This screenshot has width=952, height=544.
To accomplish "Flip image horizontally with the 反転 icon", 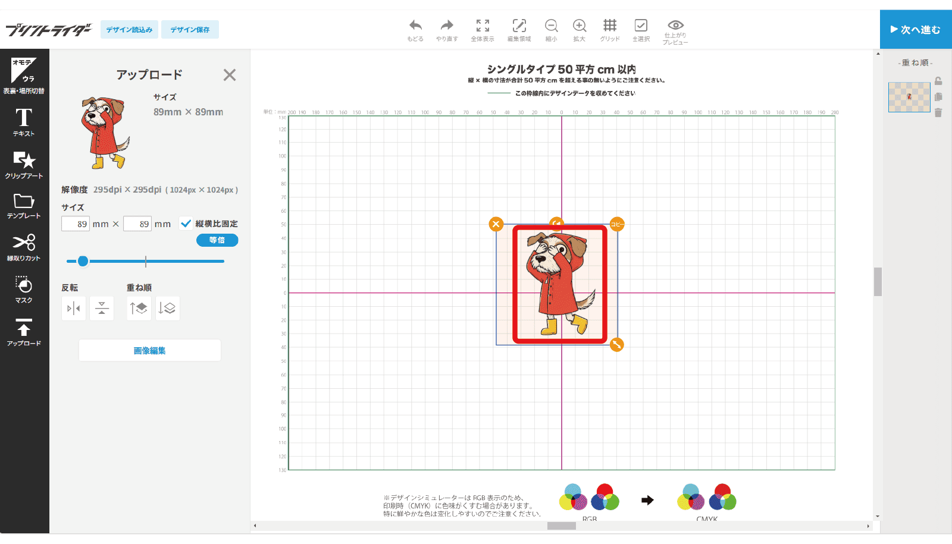I will pos(74,309).
